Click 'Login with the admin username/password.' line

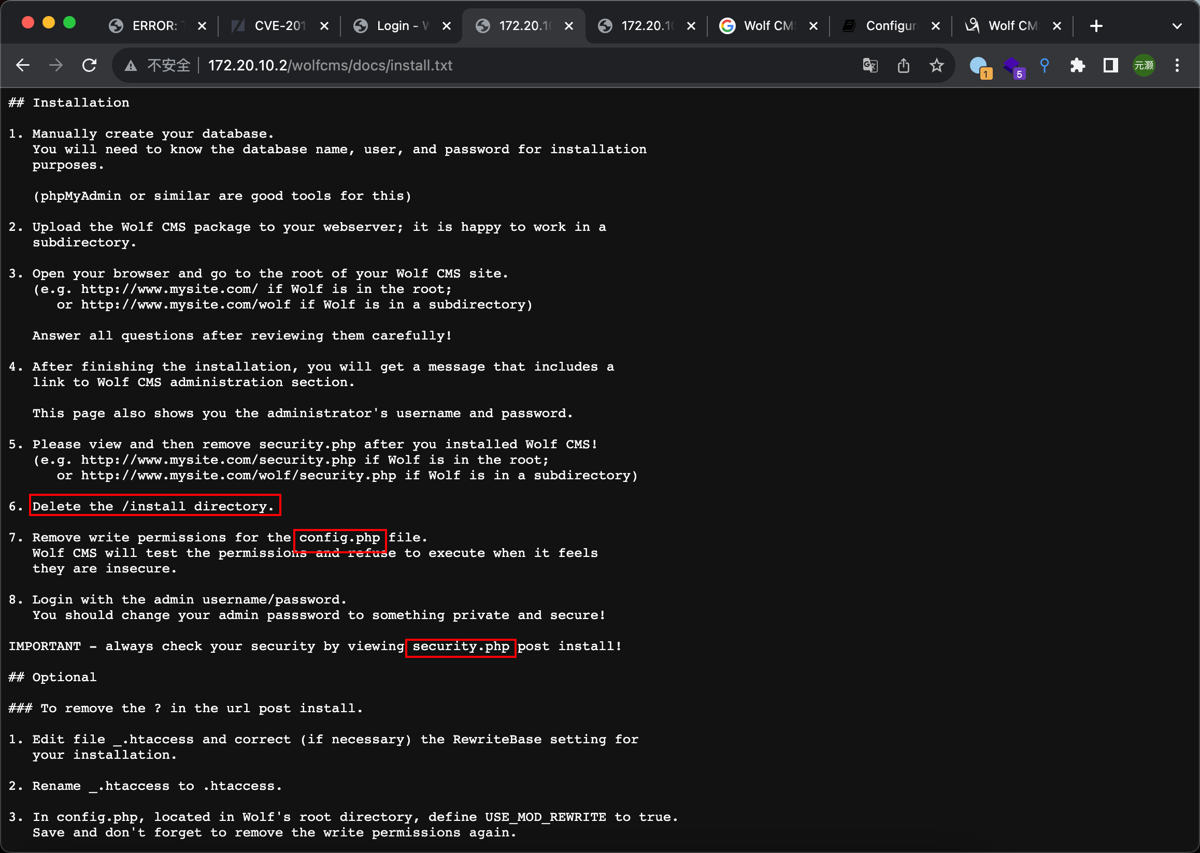tap(189, 599)
